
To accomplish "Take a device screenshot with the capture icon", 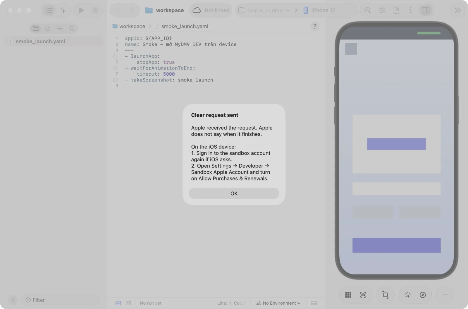I will tap(363, 295).
